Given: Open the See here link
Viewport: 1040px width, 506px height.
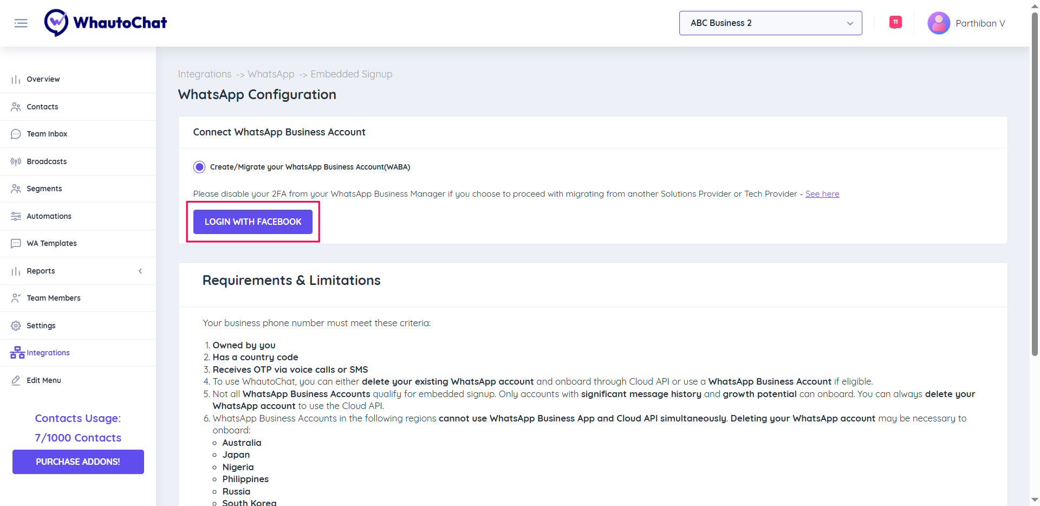Looking at the screenshot, I should (x=822, y=194).
